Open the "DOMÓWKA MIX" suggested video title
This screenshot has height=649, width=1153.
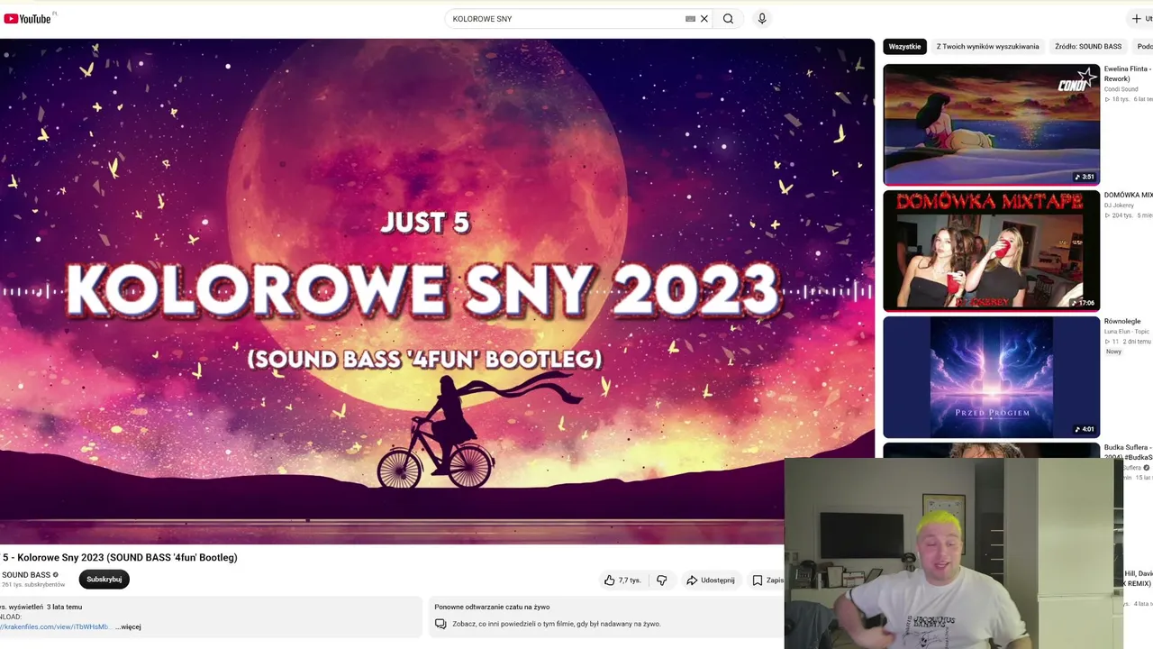(x=1129, y=195)
